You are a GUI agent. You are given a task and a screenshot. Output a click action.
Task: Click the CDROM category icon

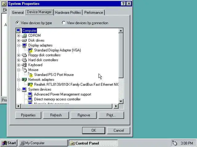tap(24, 36)
